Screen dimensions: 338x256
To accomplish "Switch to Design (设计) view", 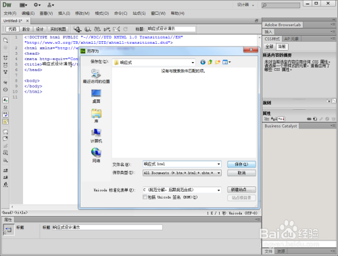I will pos(40,29).
